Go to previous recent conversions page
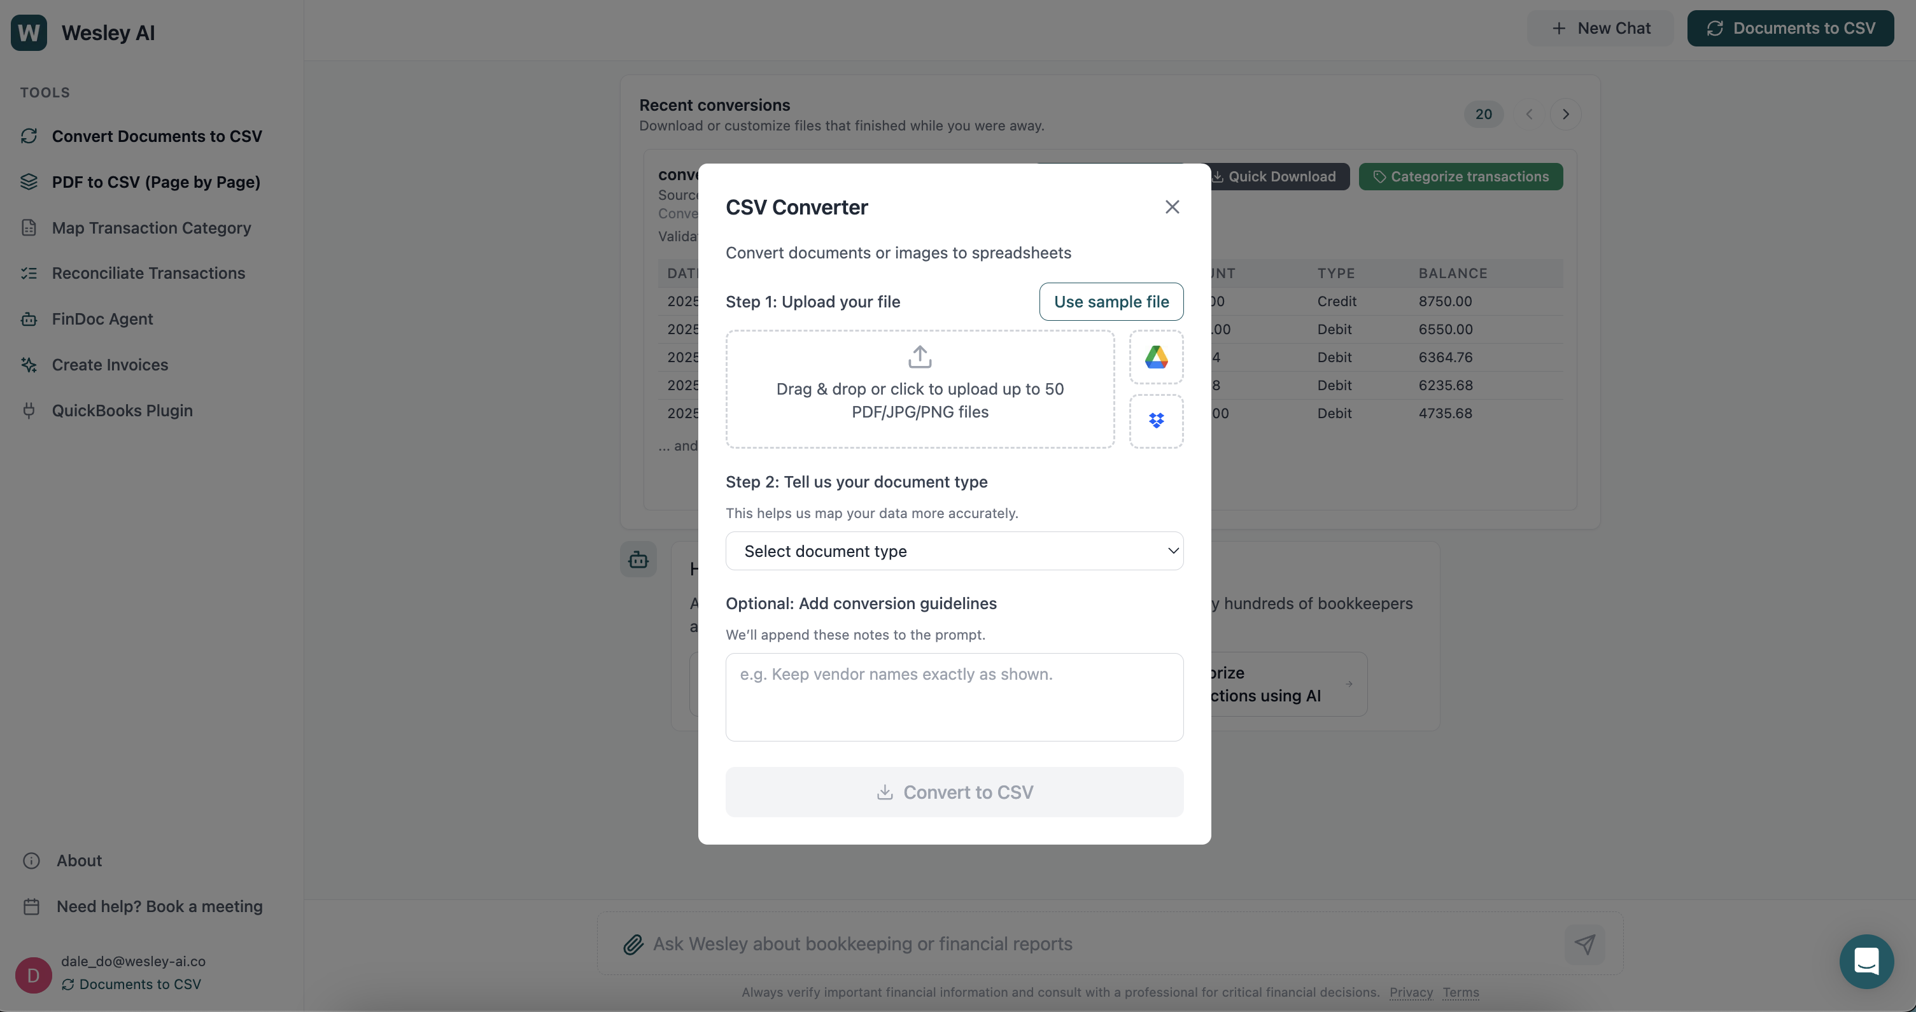The width and height of the screenshot is (1916, 1012). point(1528,115)
